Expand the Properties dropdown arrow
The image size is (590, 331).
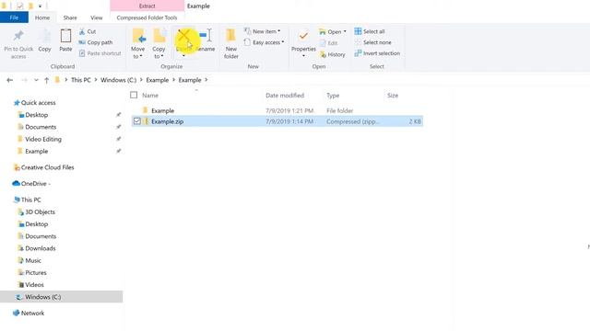tap(303, 56)
